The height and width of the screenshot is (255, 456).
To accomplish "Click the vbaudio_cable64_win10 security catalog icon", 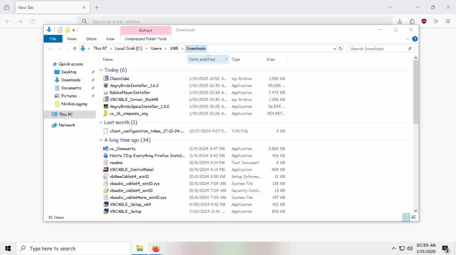I will point(106,191).
